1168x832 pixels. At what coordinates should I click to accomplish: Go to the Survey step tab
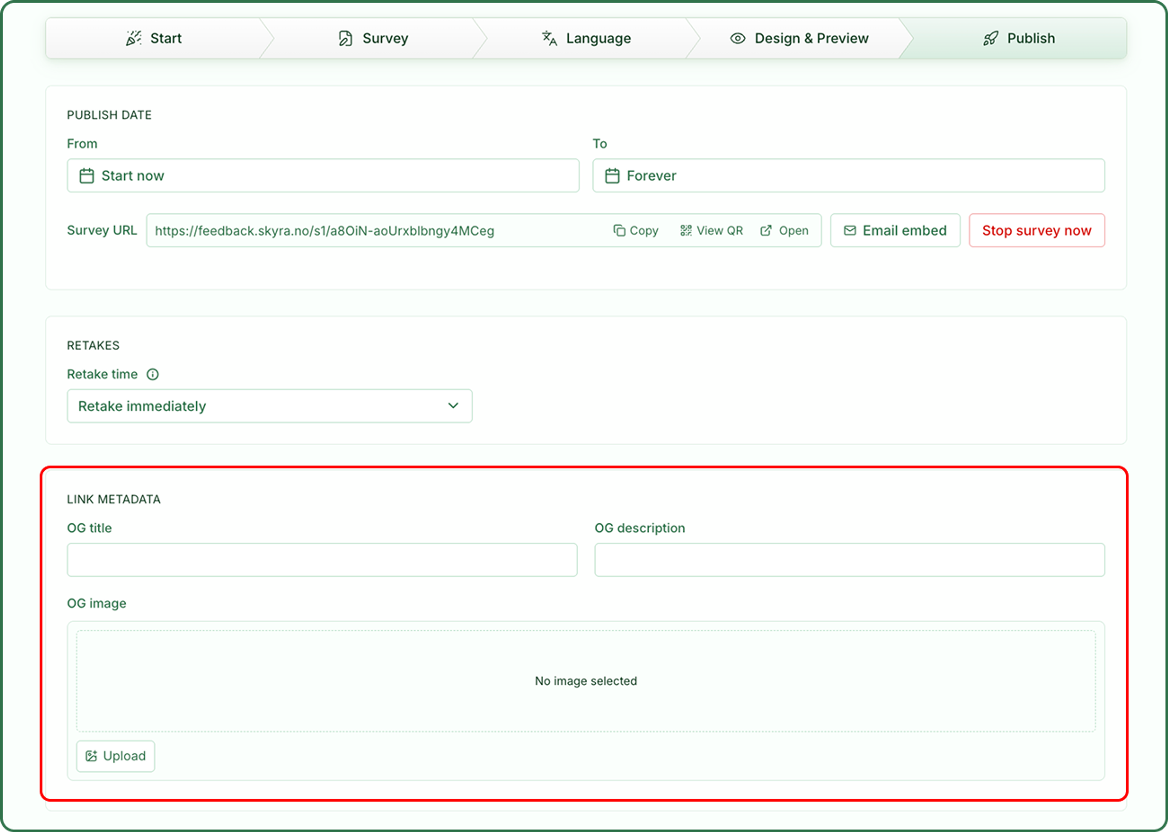pos(373,38)
